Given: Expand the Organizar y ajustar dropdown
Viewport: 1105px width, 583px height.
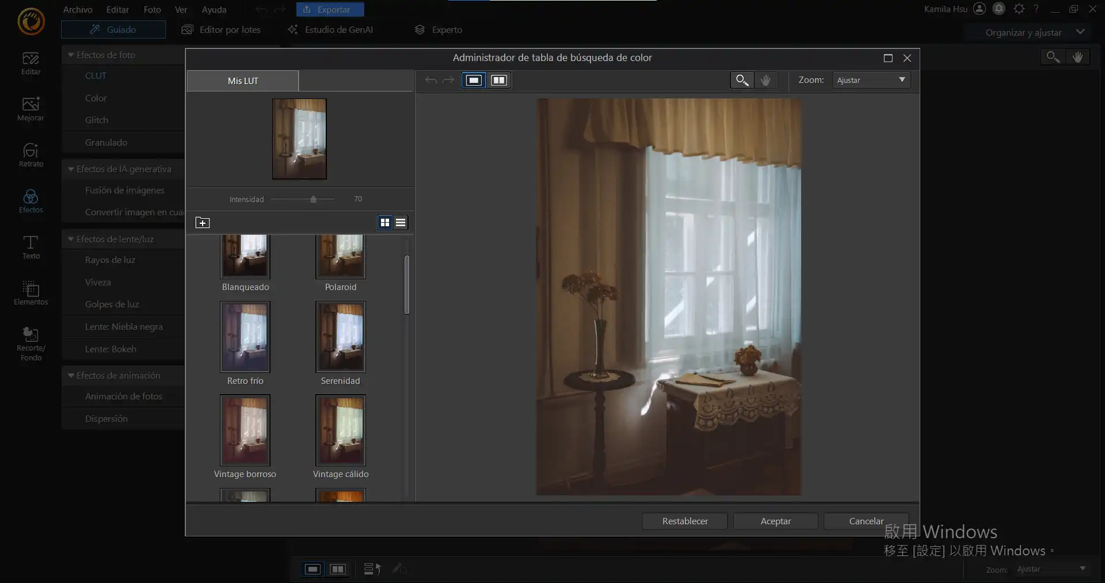Looking at the screenshot, I should (1081, 32).
